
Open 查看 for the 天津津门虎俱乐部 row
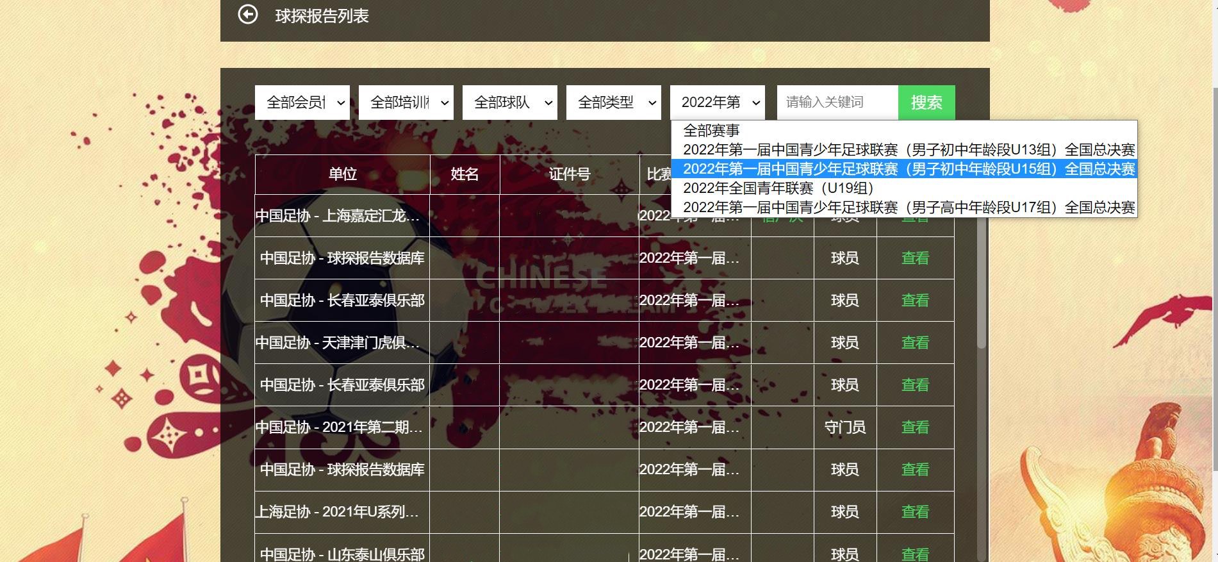pos(914,343)
